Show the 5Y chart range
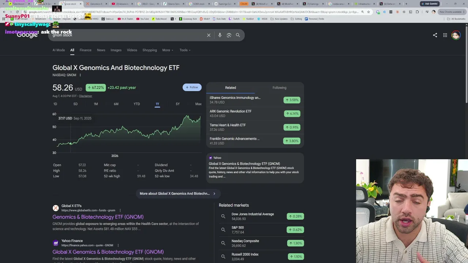 point(178,104)
